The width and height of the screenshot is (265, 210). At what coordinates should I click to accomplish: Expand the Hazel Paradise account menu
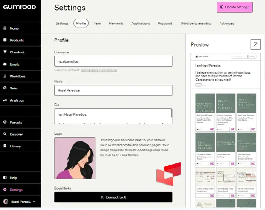[x=35, y=202]
